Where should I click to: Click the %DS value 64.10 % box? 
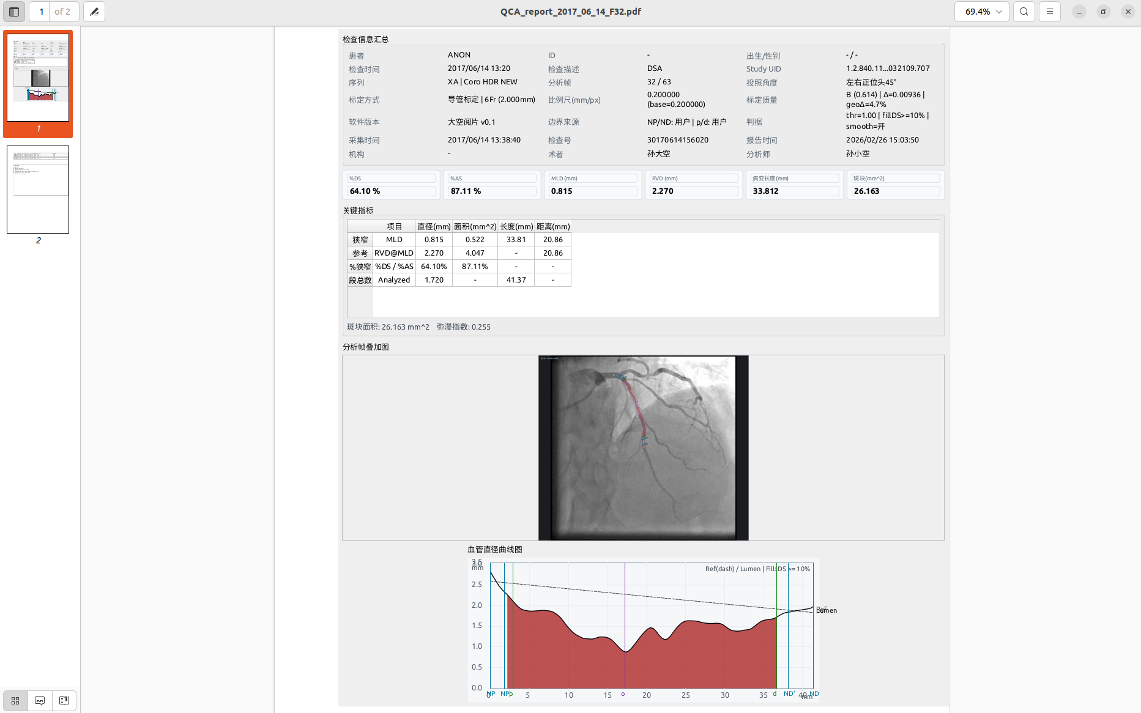point(392,191)
